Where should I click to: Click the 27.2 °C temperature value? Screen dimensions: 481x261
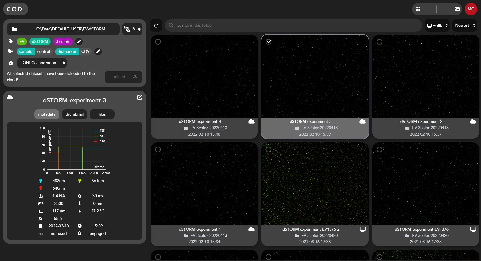coord(98,211)
